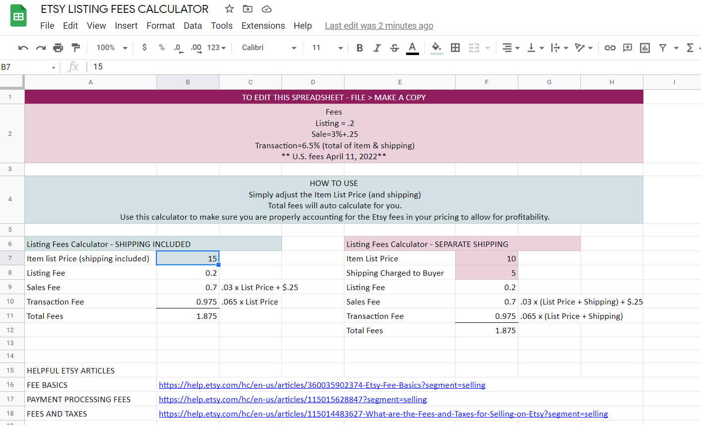Screen dimensions: 701x425
Task: Click the Google Sheets home icon
Action: point(18,16)
